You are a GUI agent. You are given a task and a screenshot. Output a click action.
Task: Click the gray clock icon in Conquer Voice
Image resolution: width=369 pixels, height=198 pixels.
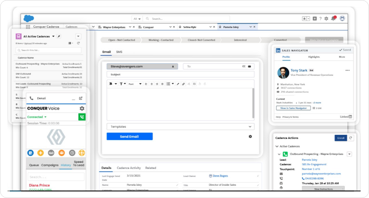click(x=72, y=153)
